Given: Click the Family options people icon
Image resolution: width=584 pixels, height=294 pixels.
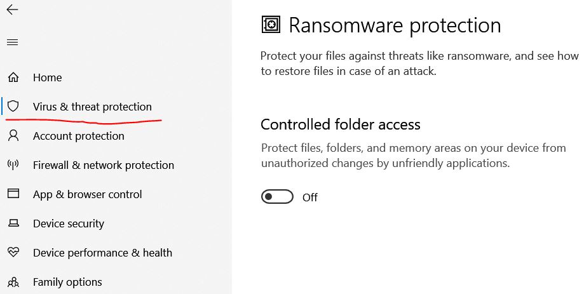Looking at the screenshot, I should tap(13, 281).
